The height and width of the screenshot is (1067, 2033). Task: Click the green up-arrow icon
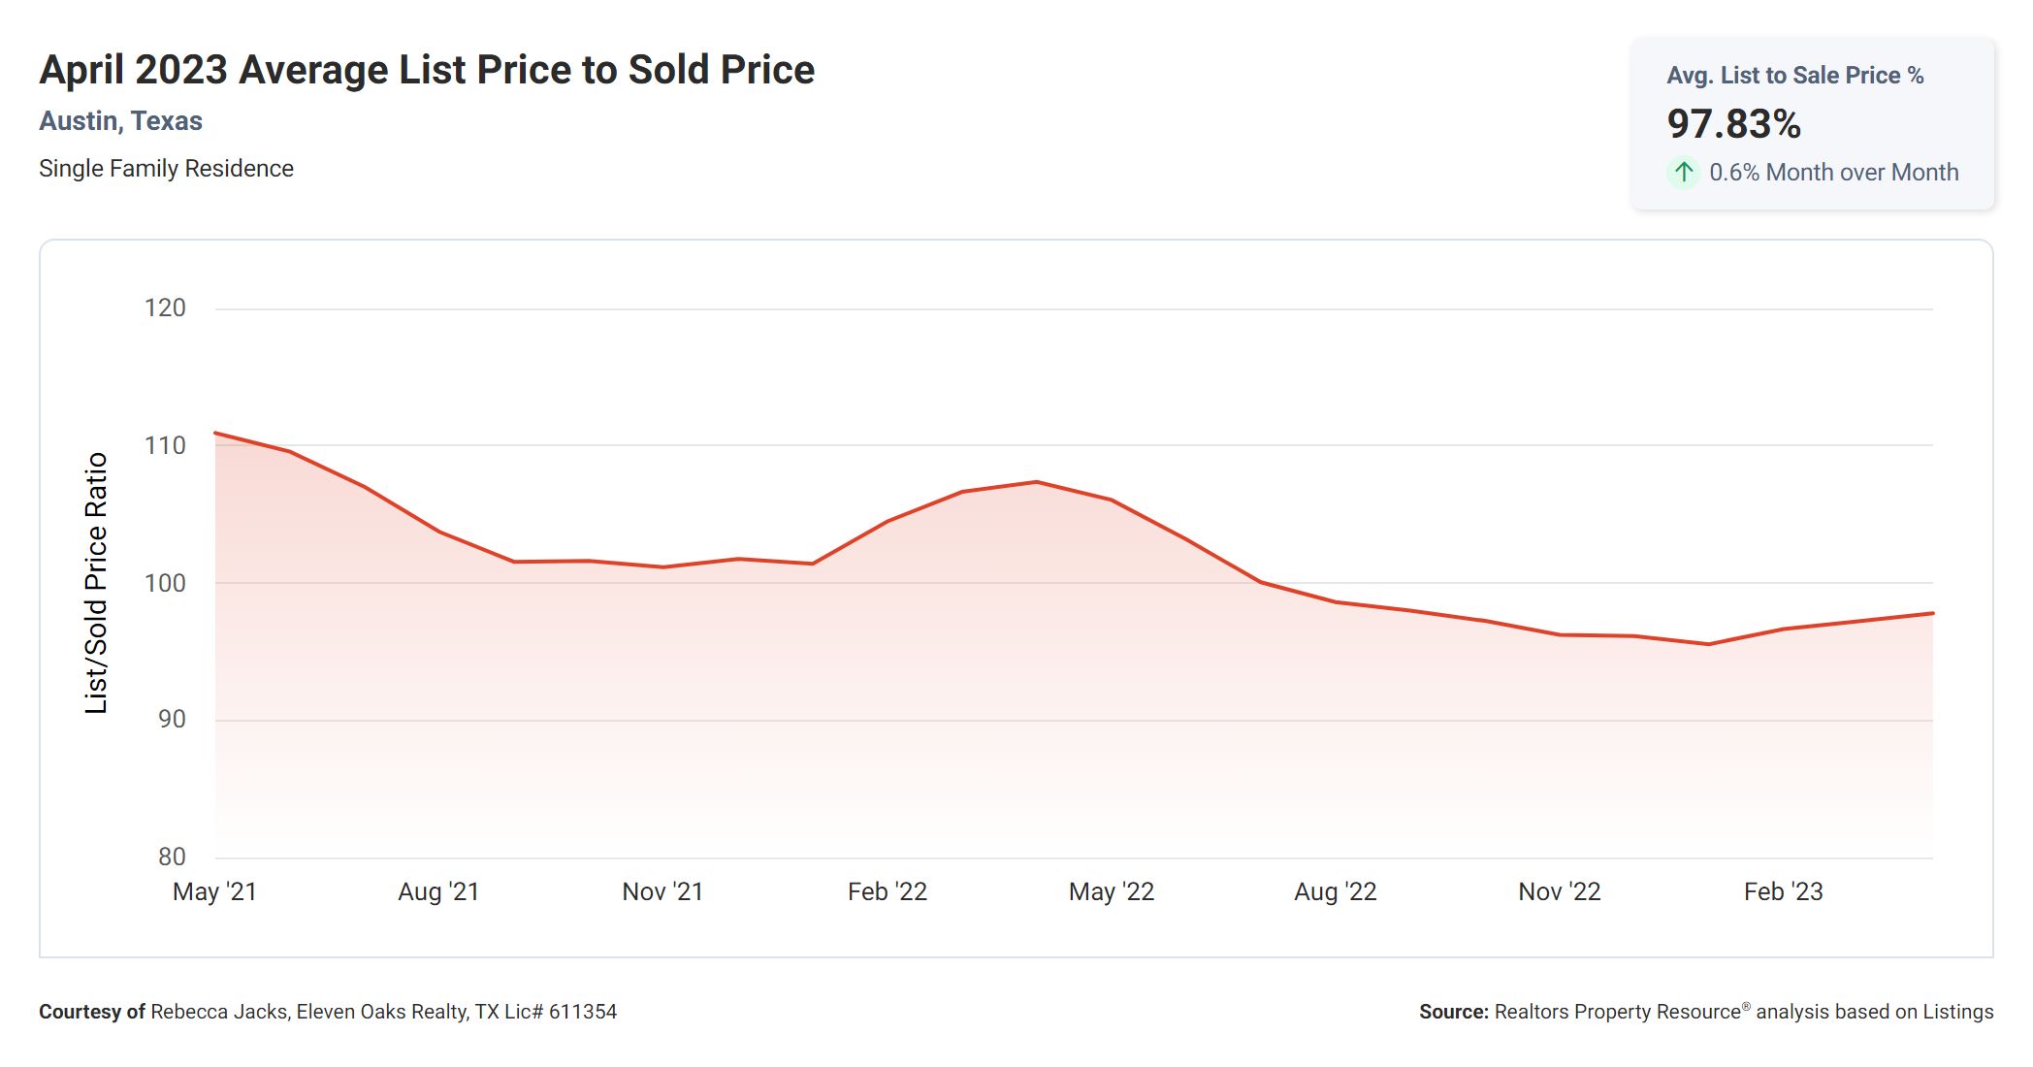tap(1684, 173)
